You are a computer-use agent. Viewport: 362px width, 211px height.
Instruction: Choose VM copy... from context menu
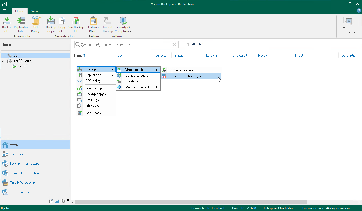(x=96, y=100)
